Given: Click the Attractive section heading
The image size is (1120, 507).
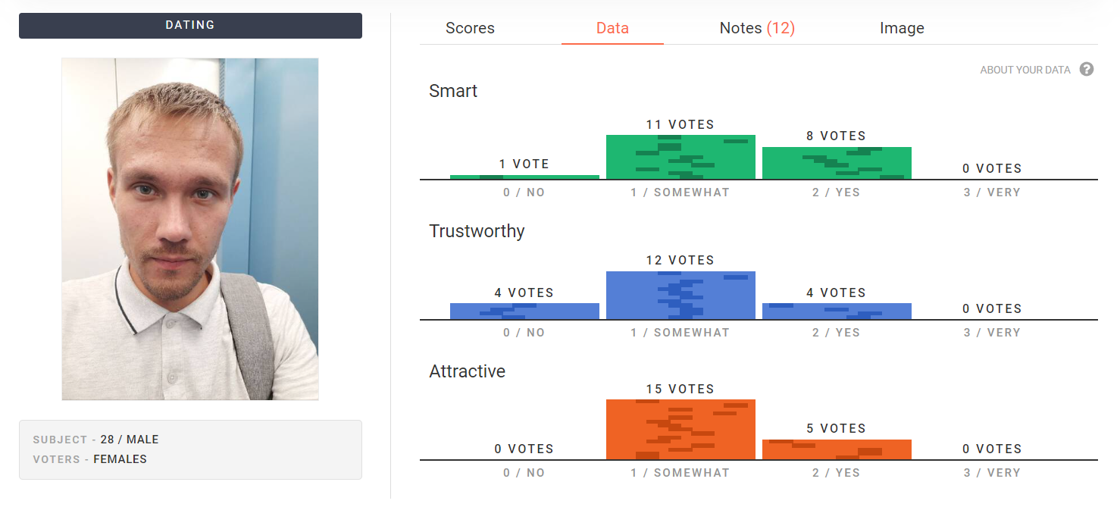Looking at the screenshot, I should click(x=467, y=371).
